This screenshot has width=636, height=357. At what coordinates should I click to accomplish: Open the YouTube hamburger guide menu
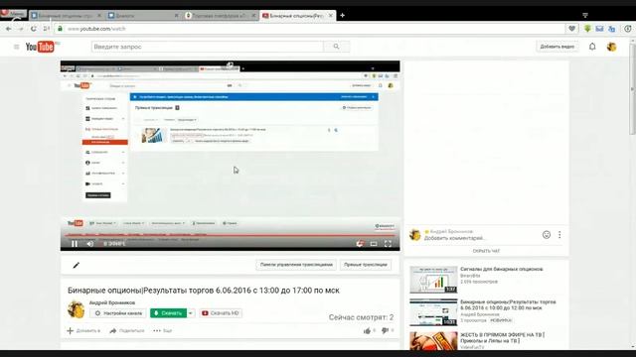[17, 47]
